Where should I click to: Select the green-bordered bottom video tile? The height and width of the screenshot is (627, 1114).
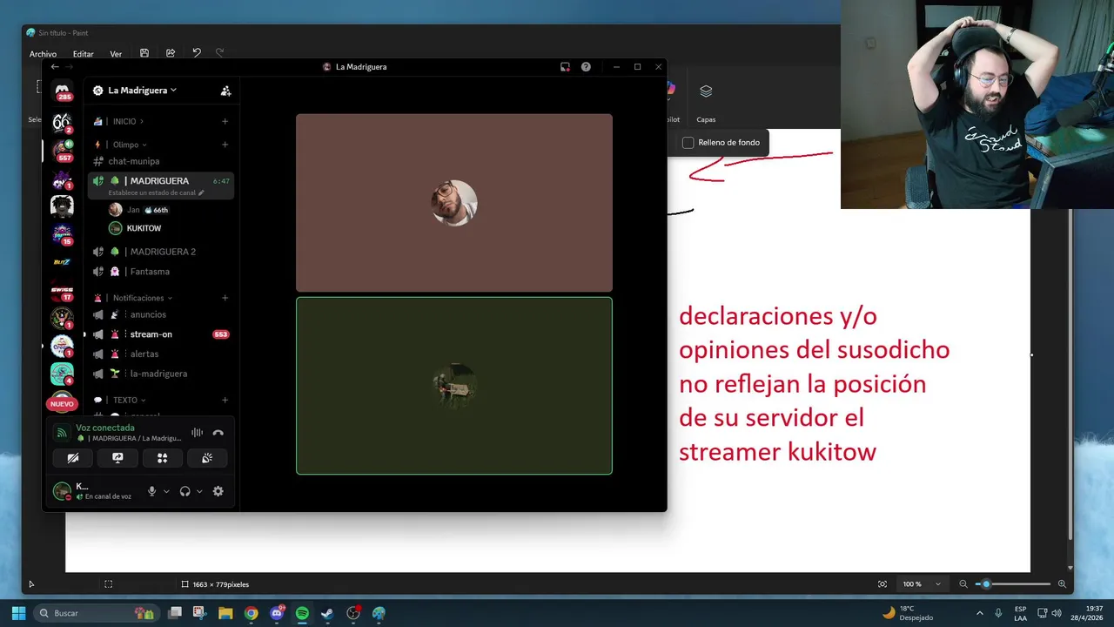[454, 386]
